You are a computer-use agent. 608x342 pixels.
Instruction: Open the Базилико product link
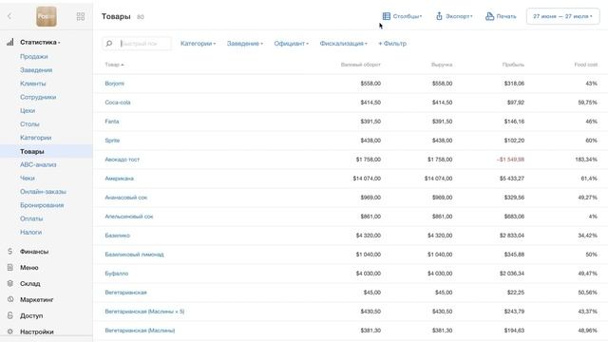(118, 236)
